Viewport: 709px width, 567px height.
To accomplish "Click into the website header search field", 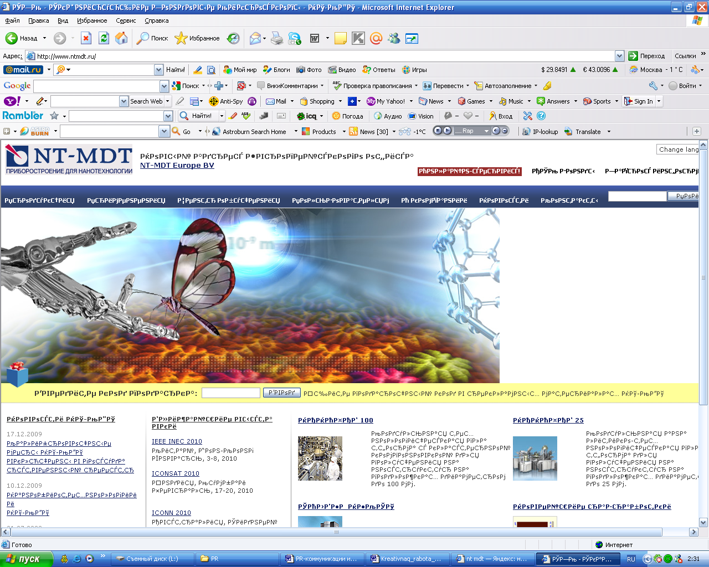I will point(637,196).
